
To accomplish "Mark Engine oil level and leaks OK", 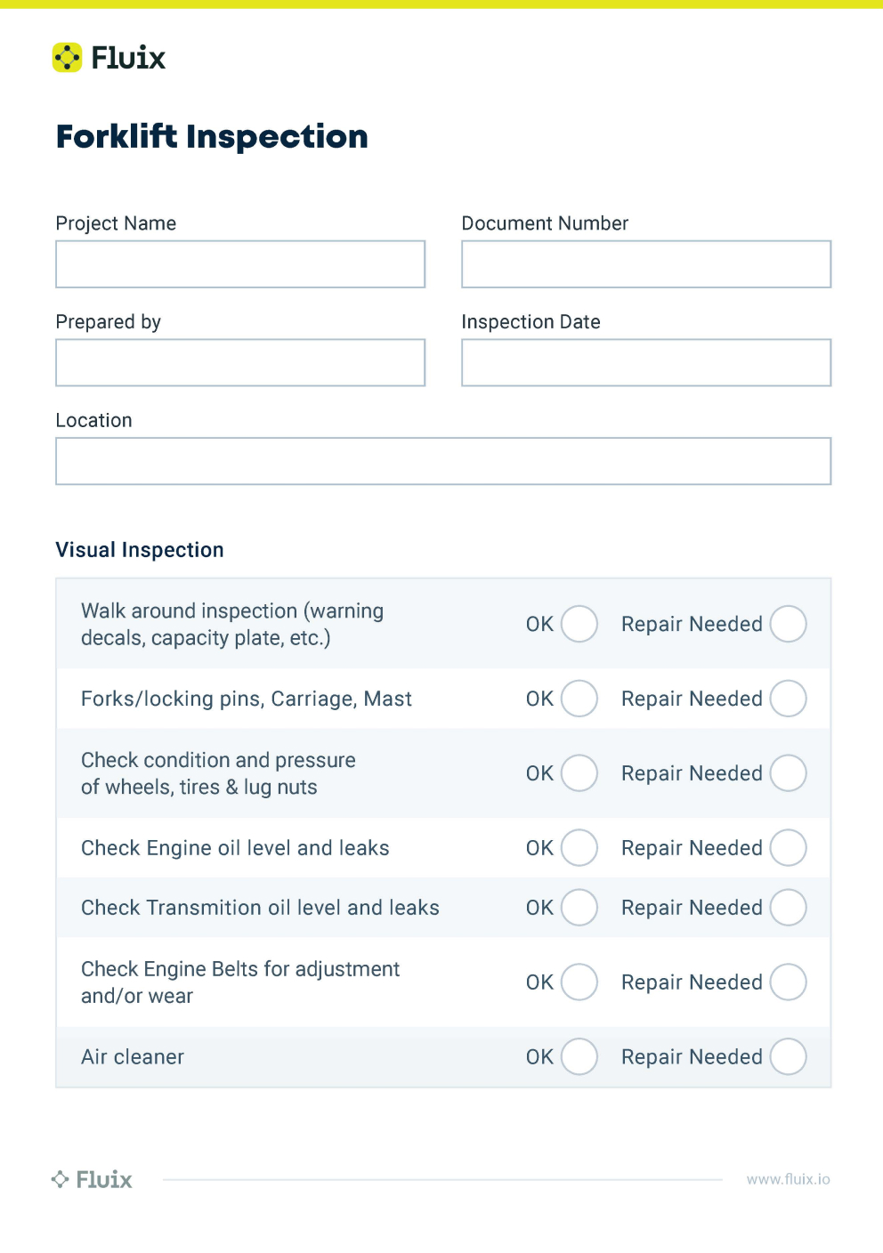I will point(579,848).
